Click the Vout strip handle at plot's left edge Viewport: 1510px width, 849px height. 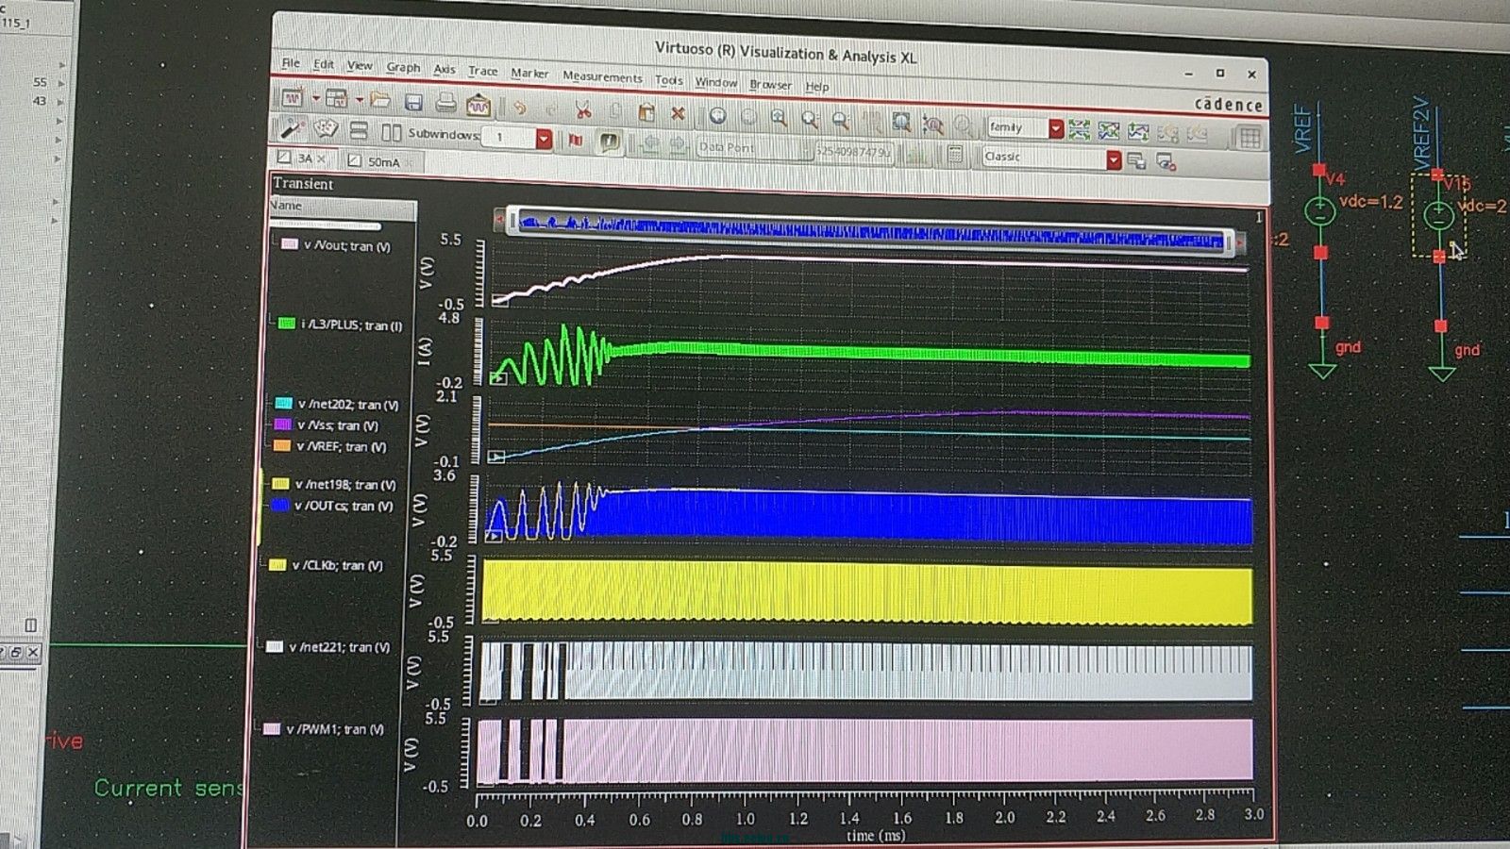pyautogui.click(x=500, y=301)
